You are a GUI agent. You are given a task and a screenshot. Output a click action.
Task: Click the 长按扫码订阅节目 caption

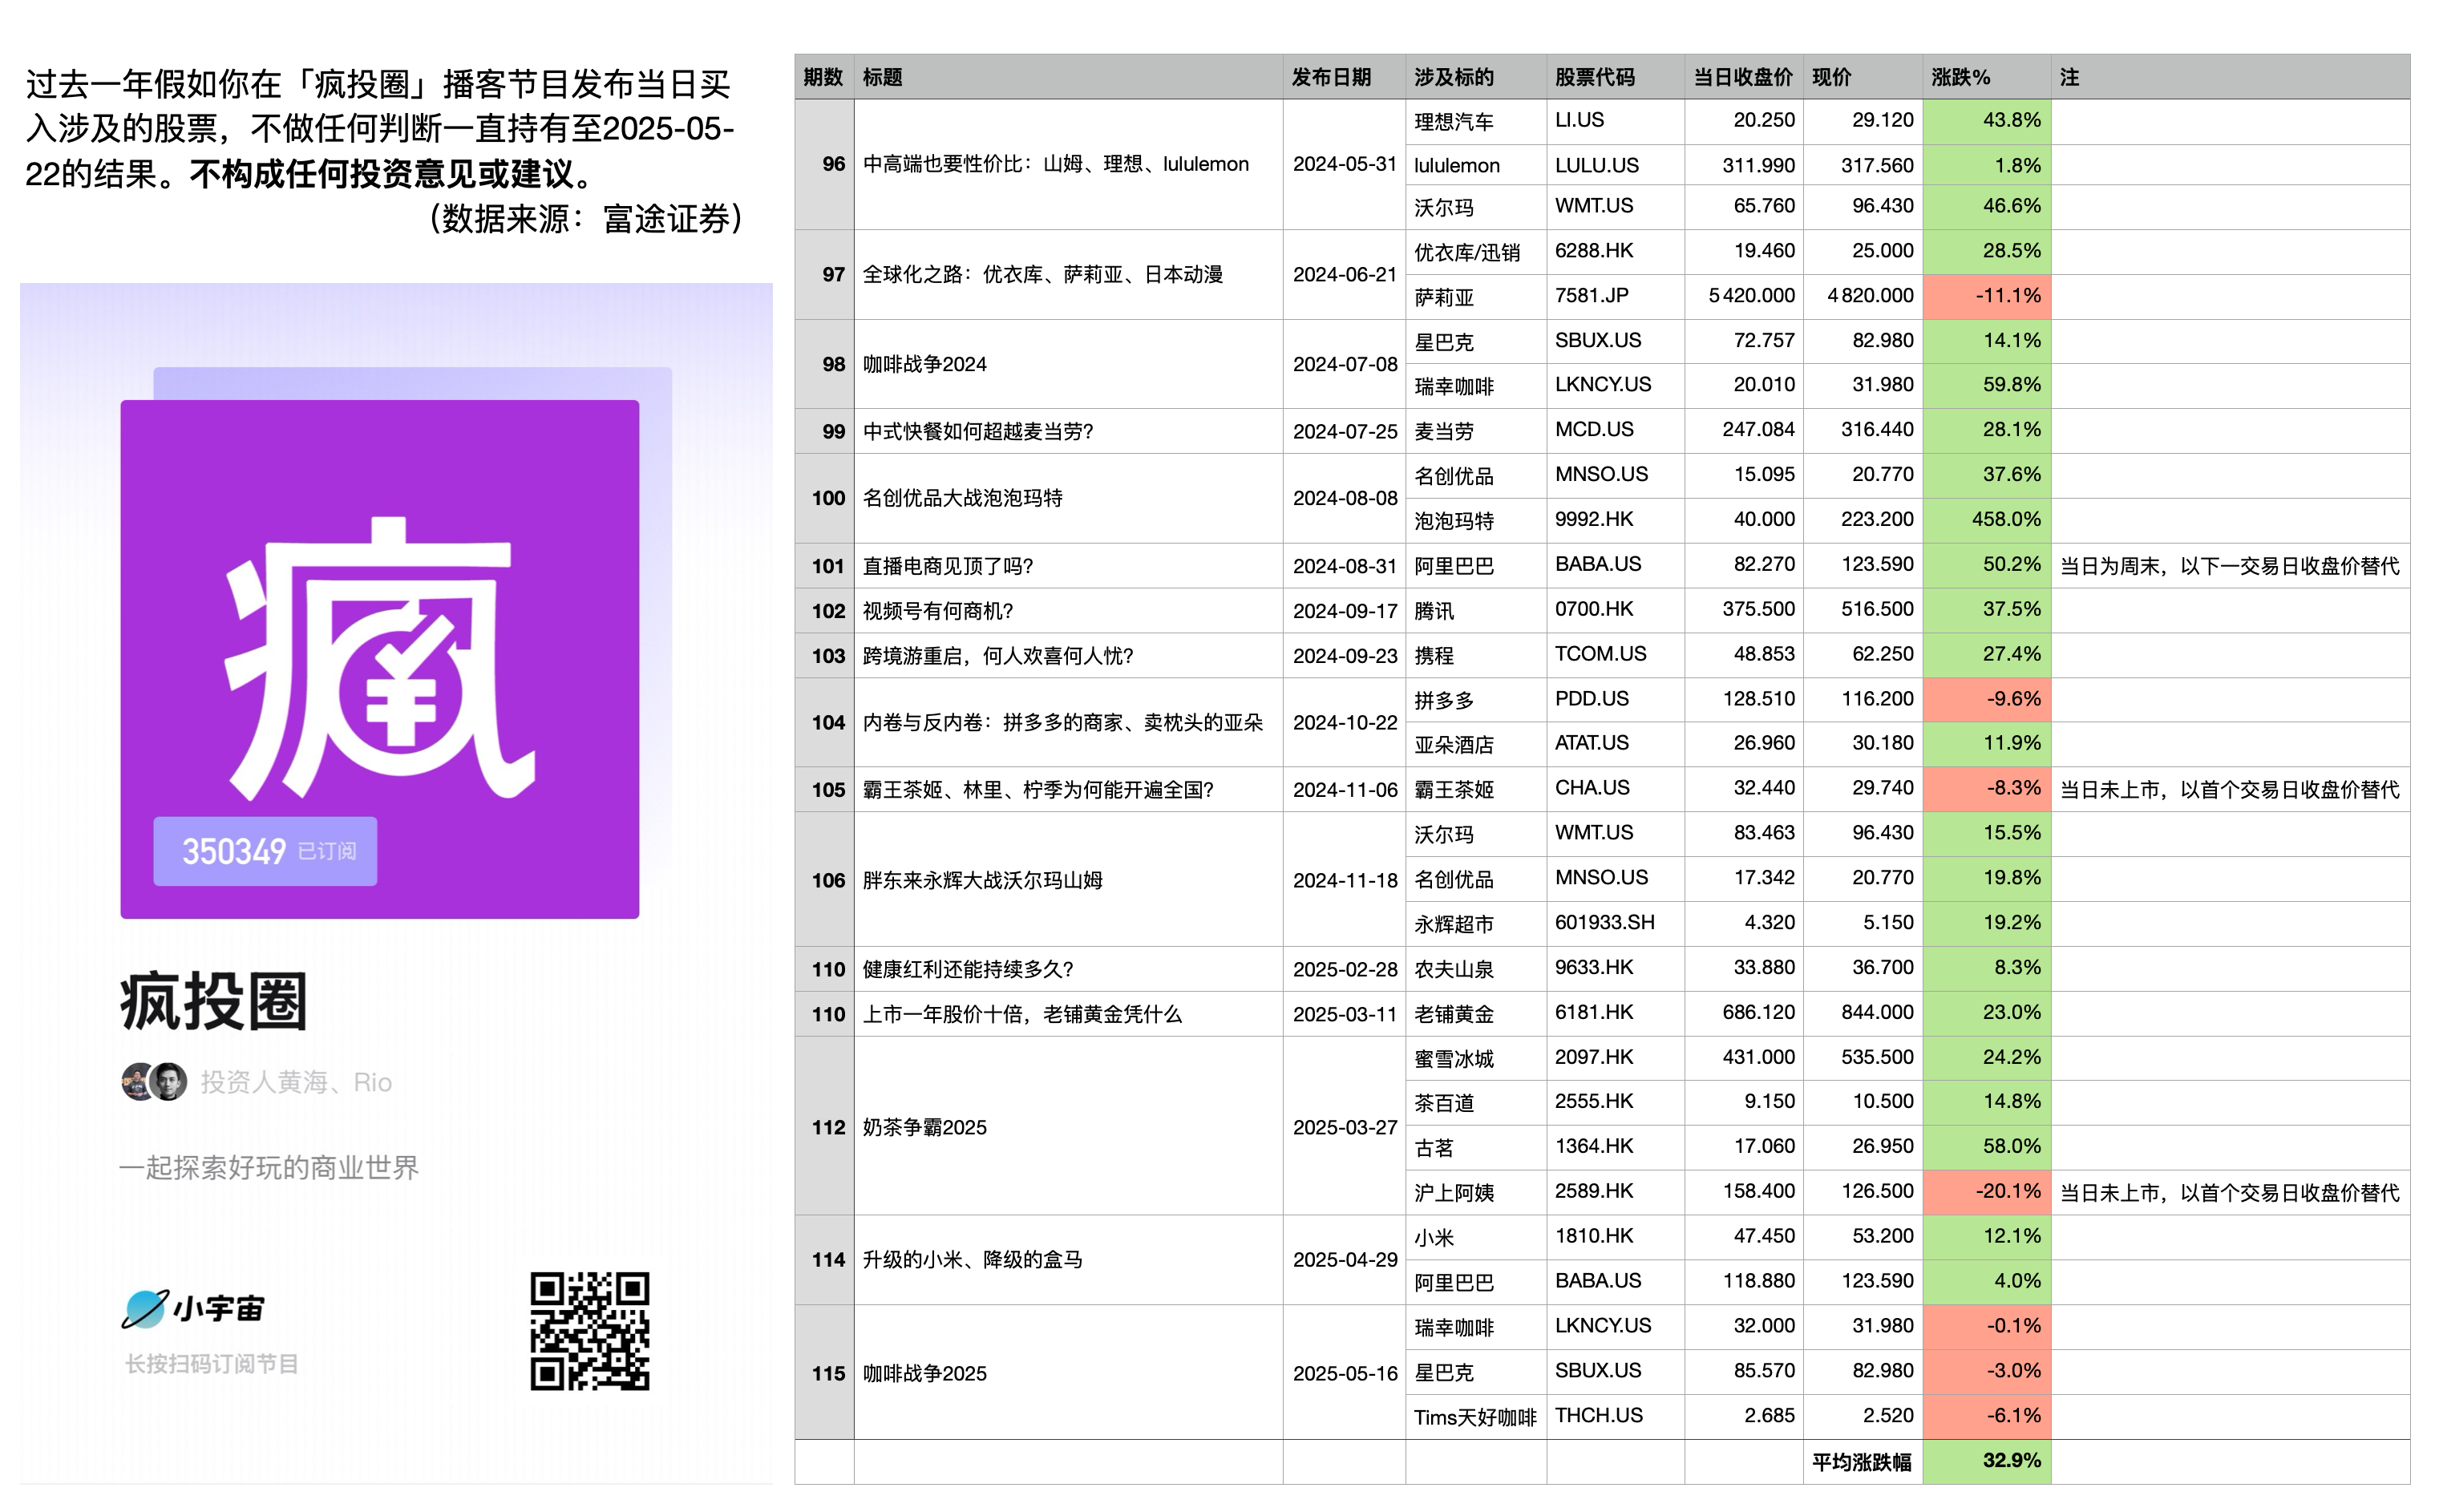[x=211, y=1364]
